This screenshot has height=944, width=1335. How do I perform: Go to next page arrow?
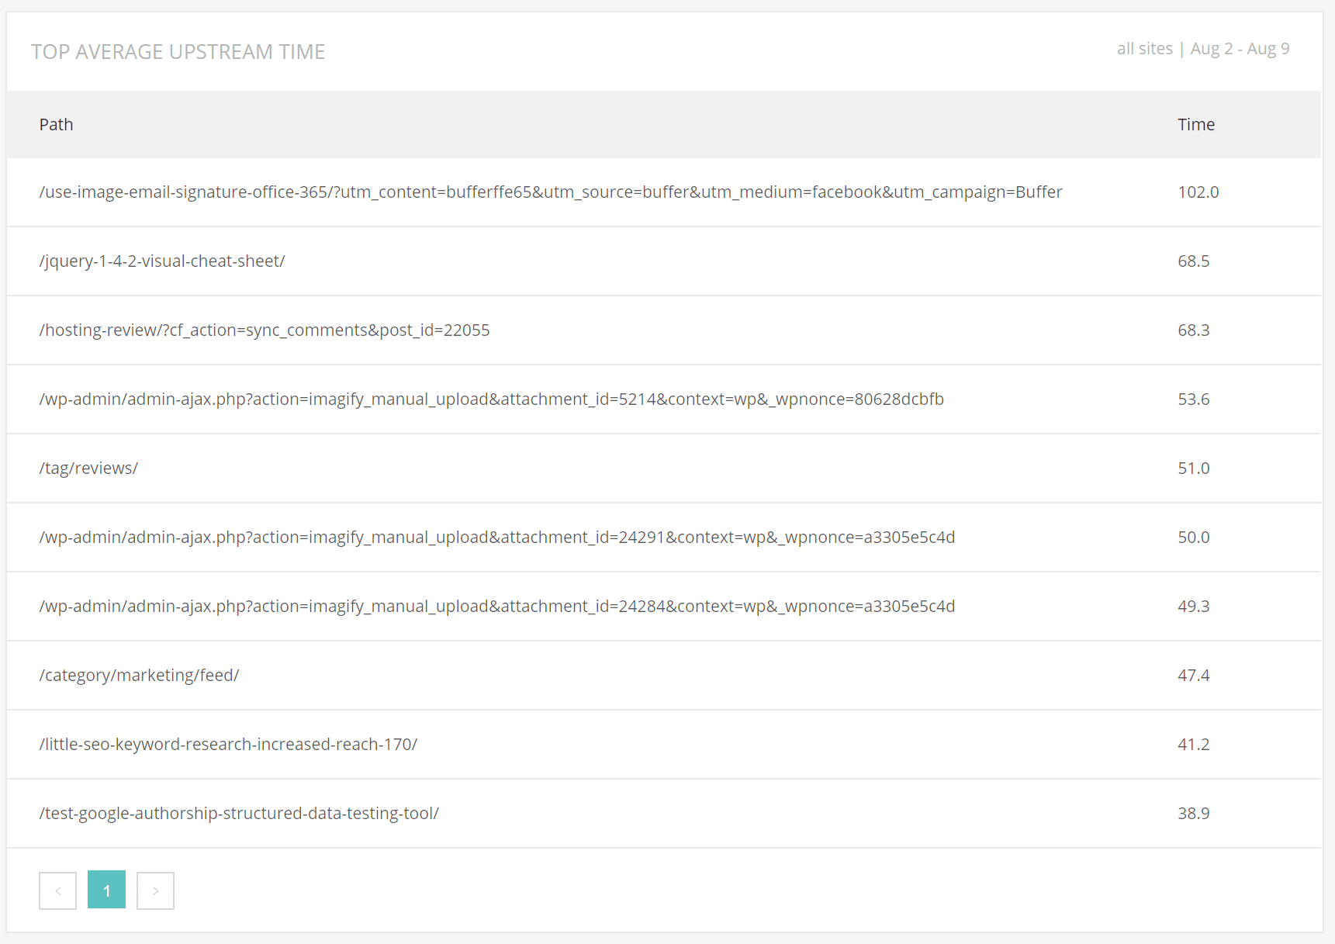(x=155, y=890)
